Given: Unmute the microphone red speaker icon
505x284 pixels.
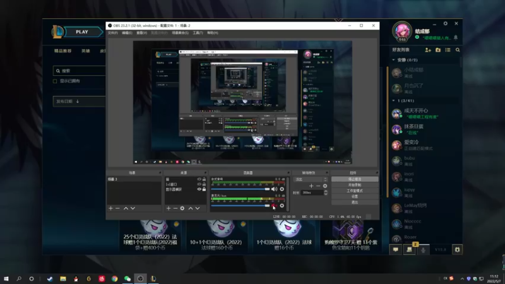Looking at the screenshot, I should click(274, 206).
